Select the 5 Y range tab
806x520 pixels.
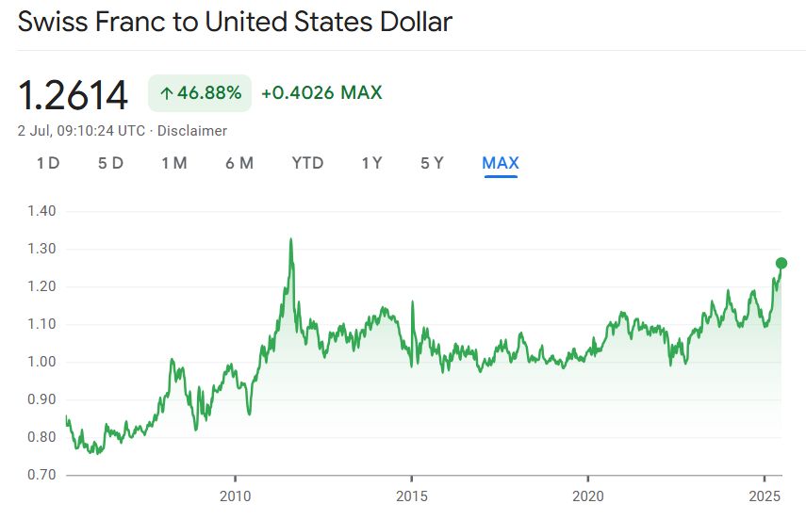coord(432,163)
